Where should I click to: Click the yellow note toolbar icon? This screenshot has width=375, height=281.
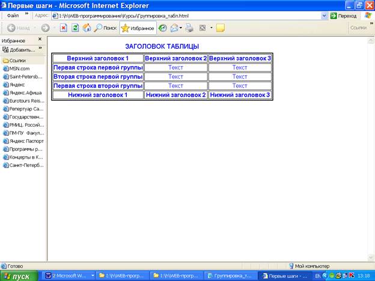click(x=221, y=28)
